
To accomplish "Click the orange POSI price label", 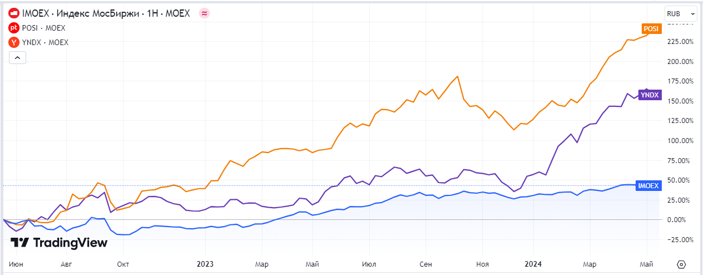I will 651,29.
